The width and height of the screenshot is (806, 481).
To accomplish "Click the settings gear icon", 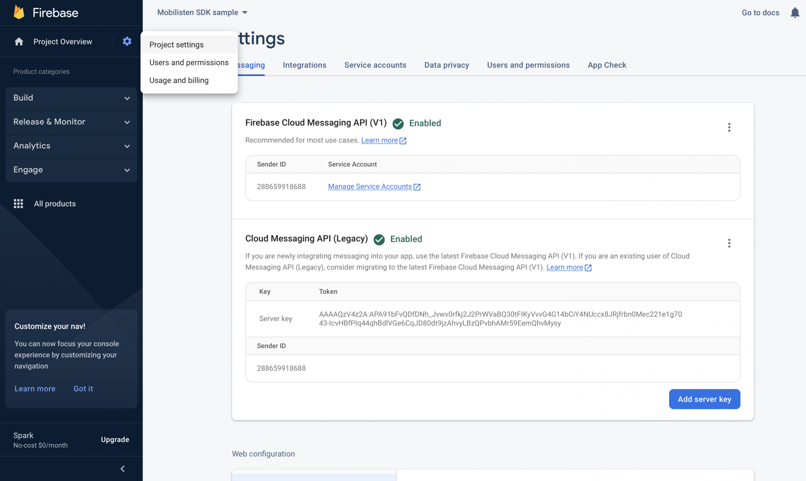I will click(x=127, y=41).
